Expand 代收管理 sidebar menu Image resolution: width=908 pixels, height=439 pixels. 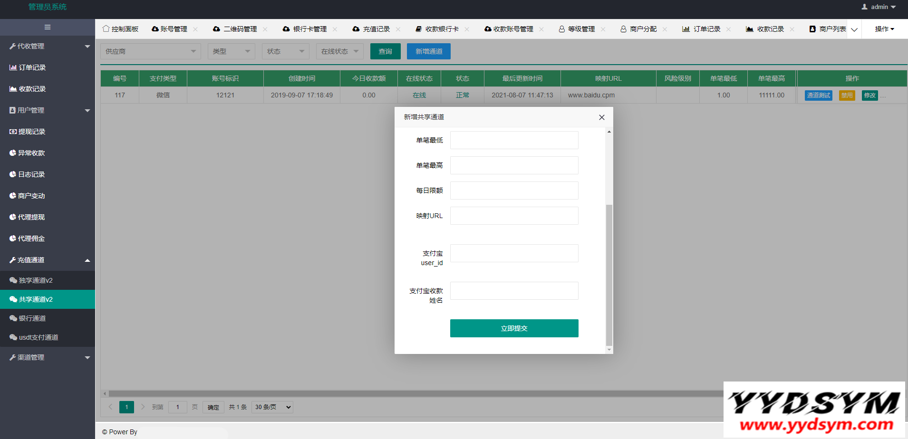coord(48,46)
